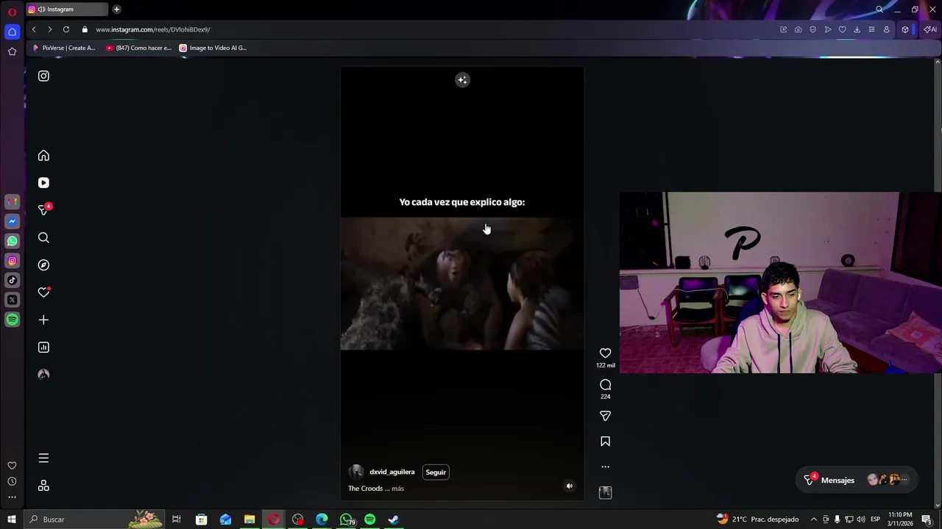This screenshot has width=942, height=529.
Task: Open Messenger in Opera sidebar
Action: 12,221
